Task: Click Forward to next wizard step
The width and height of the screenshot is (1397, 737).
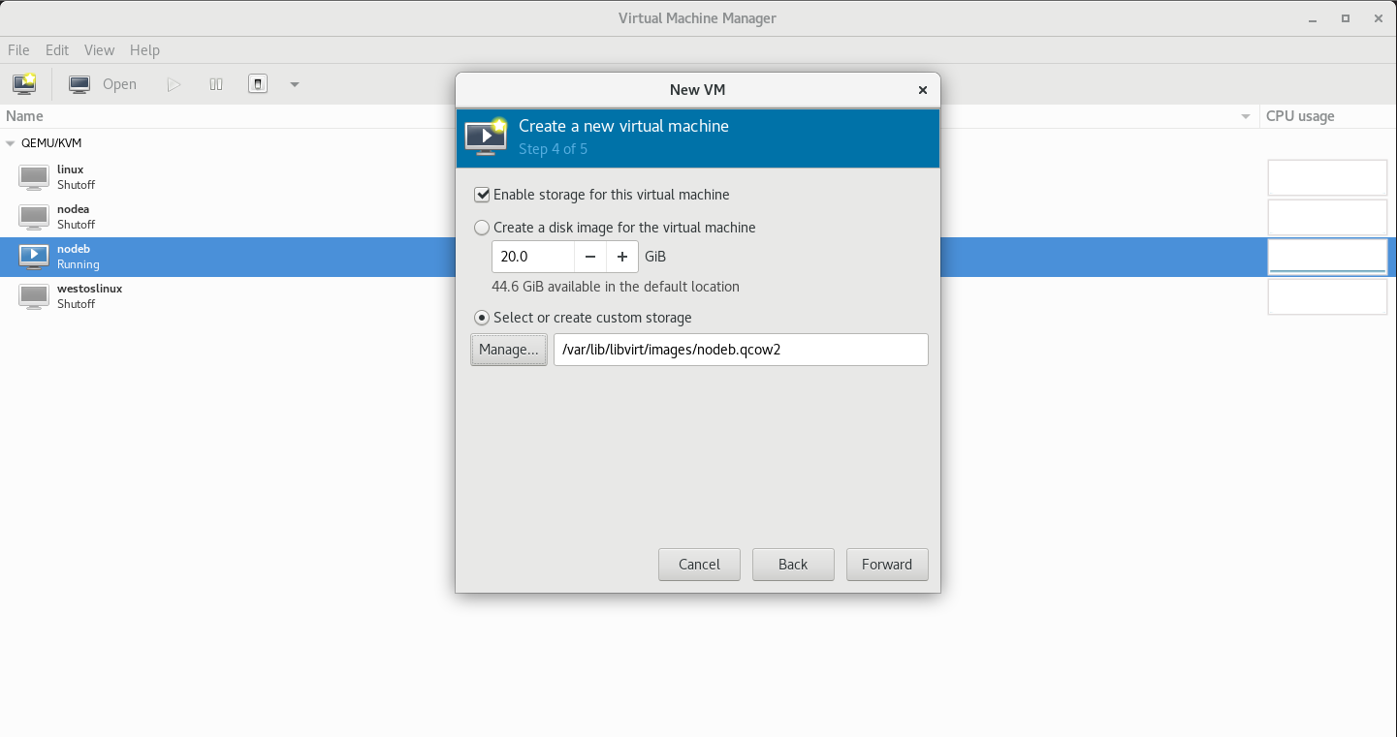Action: [887, 565]
